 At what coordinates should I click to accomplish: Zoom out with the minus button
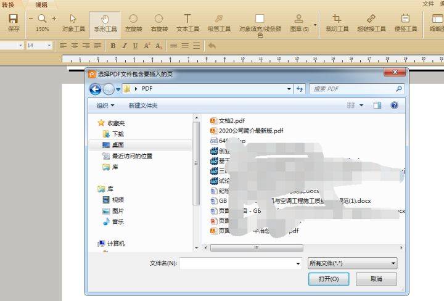tap(31, 19)
